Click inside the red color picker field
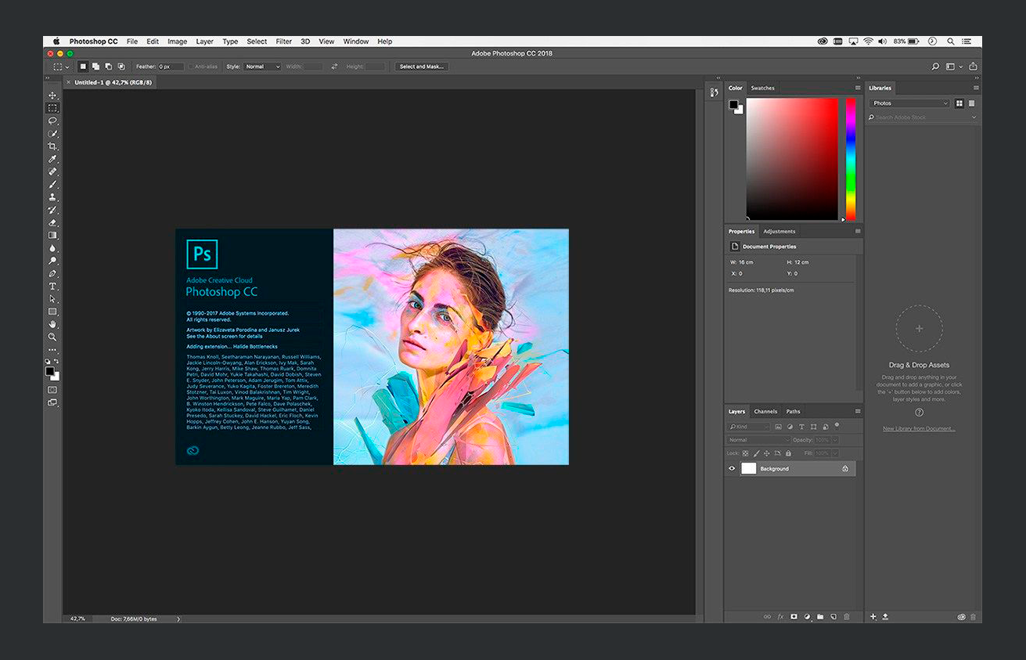 [792, 159]
